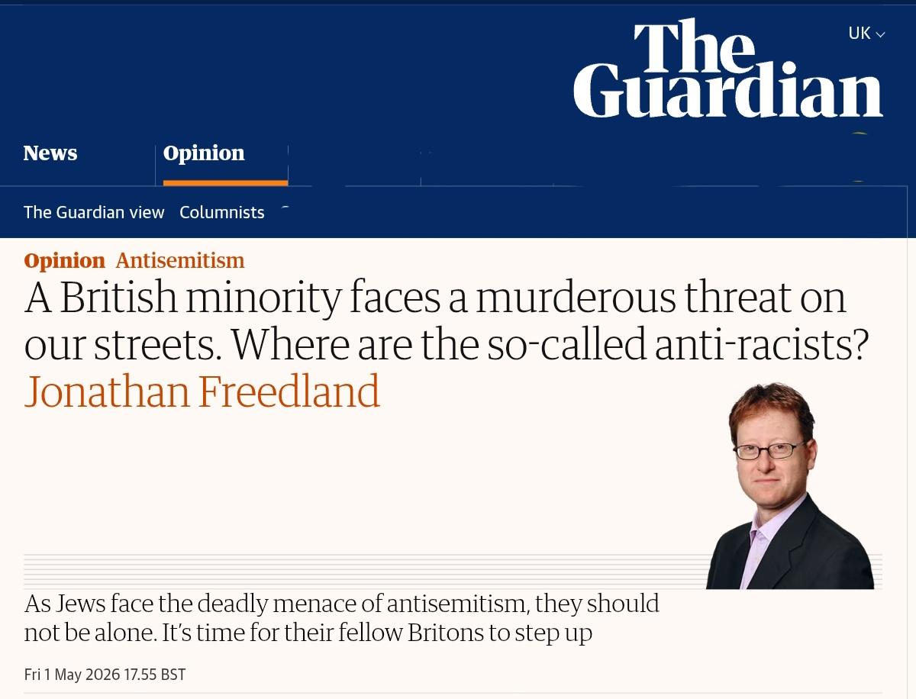The width and height of the screenshot is (916, 699).
Task: Go to the News section
Action: [50, 153]
